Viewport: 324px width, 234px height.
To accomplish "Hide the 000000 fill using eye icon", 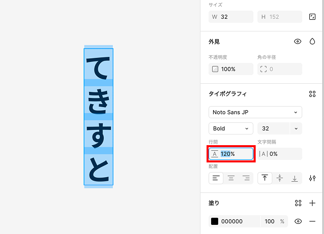I will pyautogui.click(x=298, y=221).
